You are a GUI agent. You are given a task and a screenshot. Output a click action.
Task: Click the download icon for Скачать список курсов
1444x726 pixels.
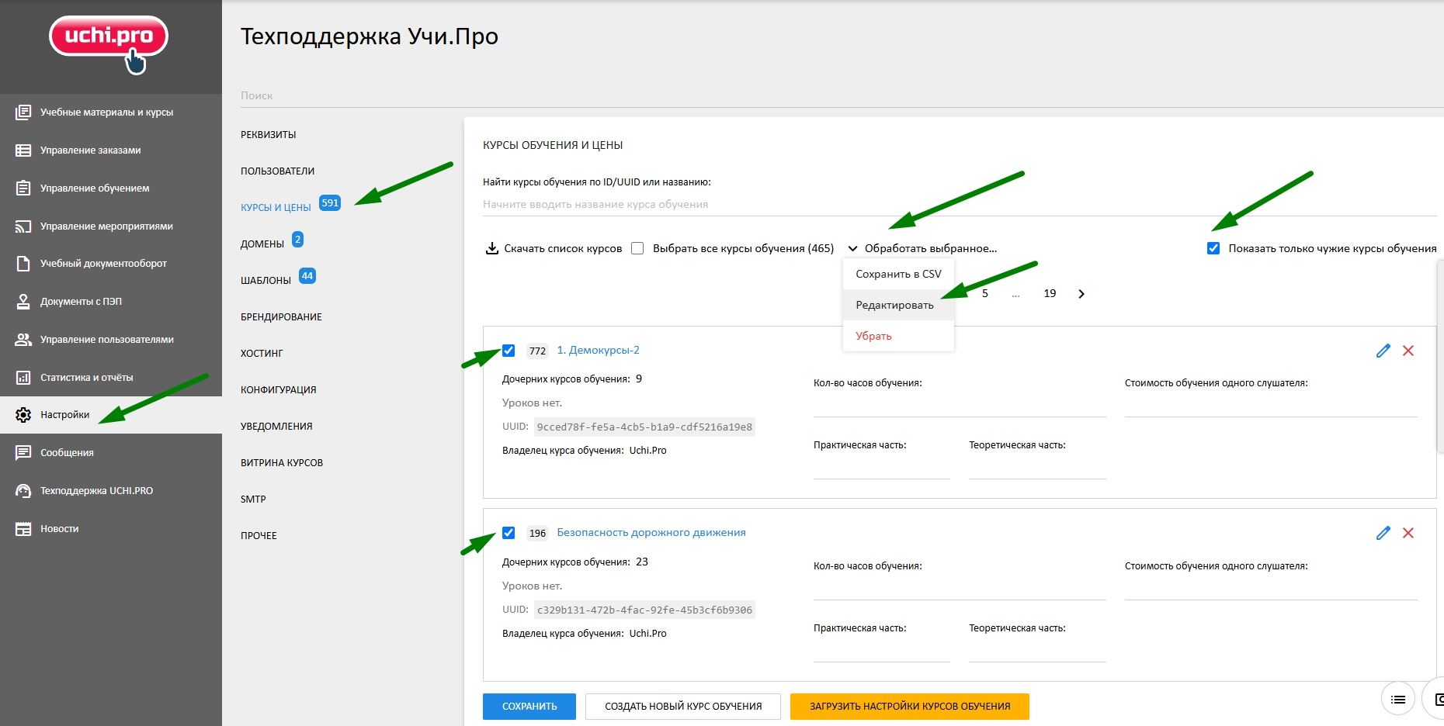[491, 248]
